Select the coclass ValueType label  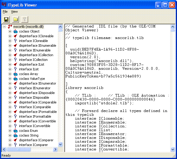click(32, 79)
